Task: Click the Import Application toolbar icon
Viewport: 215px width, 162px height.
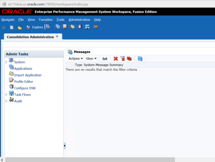Action: pos(72,26)
